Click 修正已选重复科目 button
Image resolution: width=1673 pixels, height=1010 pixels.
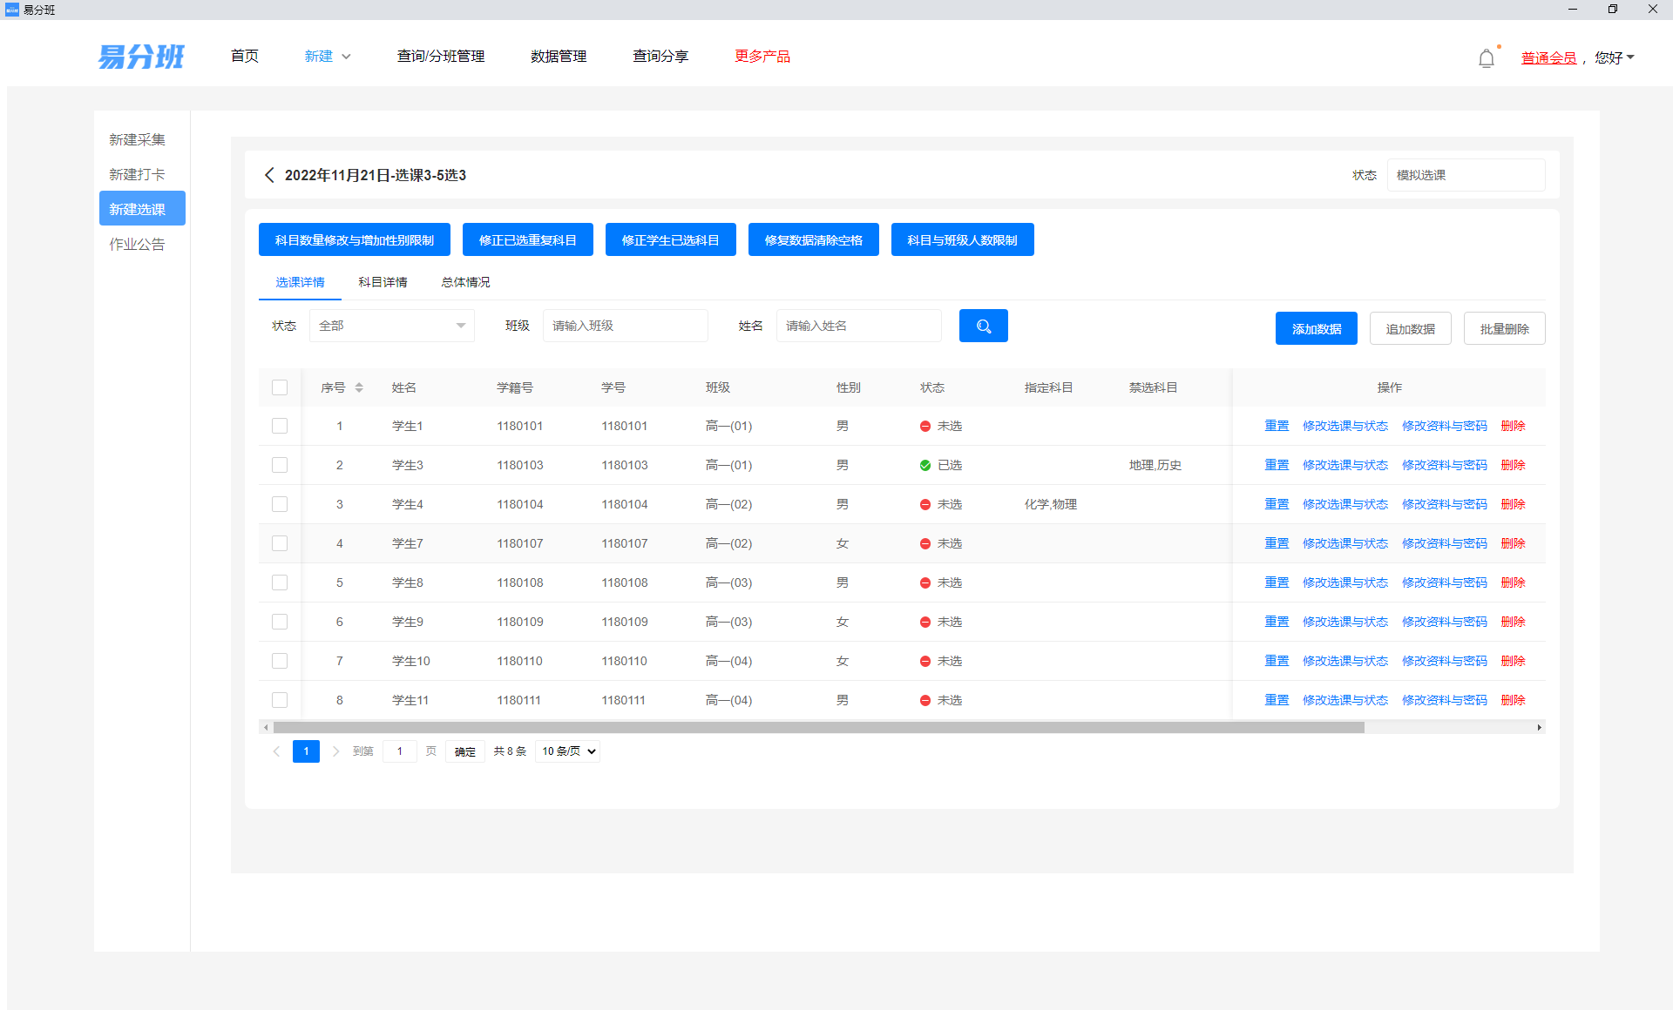click(x=528, y=239)
